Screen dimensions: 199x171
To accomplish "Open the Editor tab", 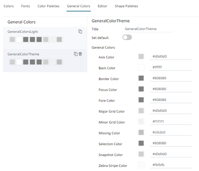I will coord(102,6).
